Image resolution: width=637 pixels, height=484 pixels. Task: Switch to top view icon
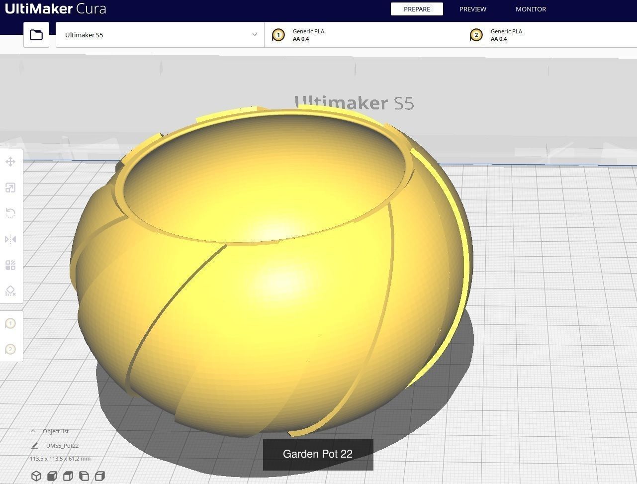point(68,476)
